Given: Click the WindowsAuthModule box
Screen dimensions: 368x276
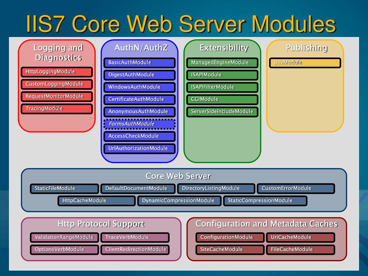Looking at the screenshot, I should [139, 87].
